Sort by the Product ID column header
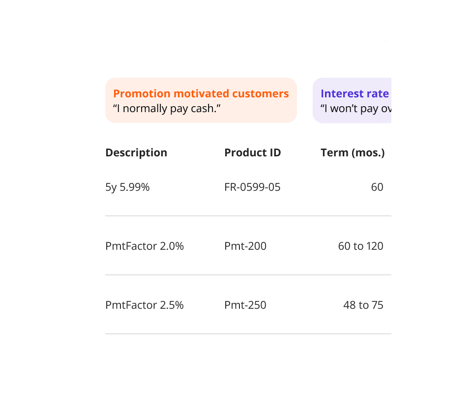 [x=252, y=152]
